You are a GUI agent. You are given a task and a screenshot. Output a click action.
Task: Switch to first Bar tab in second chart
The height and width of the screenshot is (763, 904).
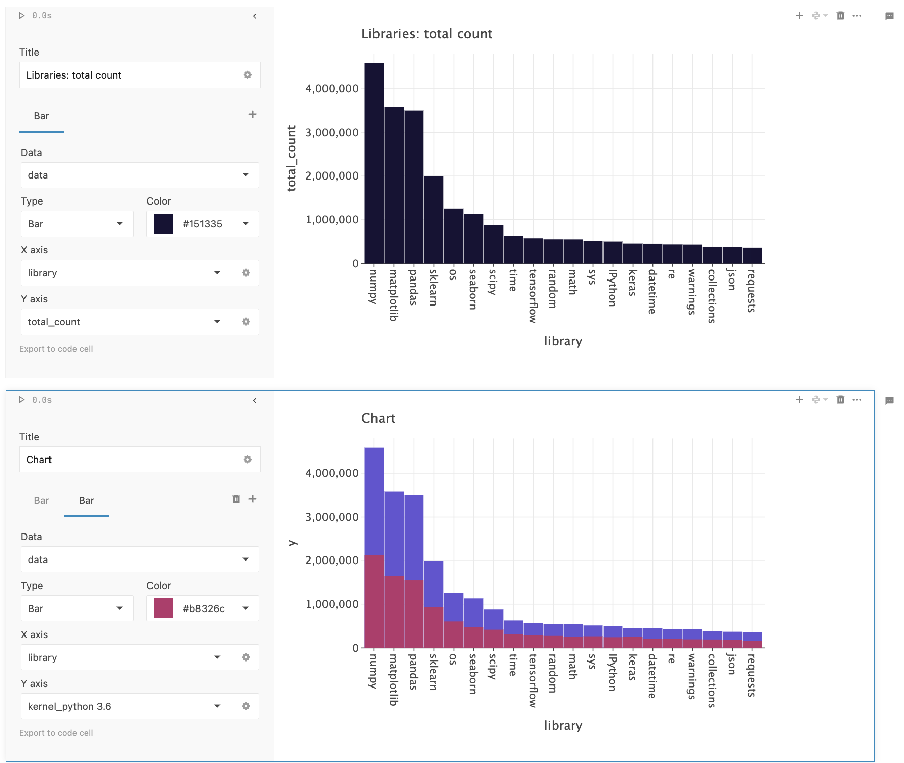(x=42, y=501)
